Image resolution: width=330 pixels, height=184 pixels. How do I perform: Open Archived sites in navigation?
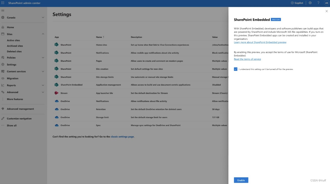pyautogui.click(x=15, y=46)
